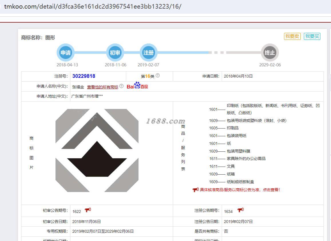Select the 1601 包装袋用纸 entry
The height and width of the screenshot is (241, 331).
228,136
